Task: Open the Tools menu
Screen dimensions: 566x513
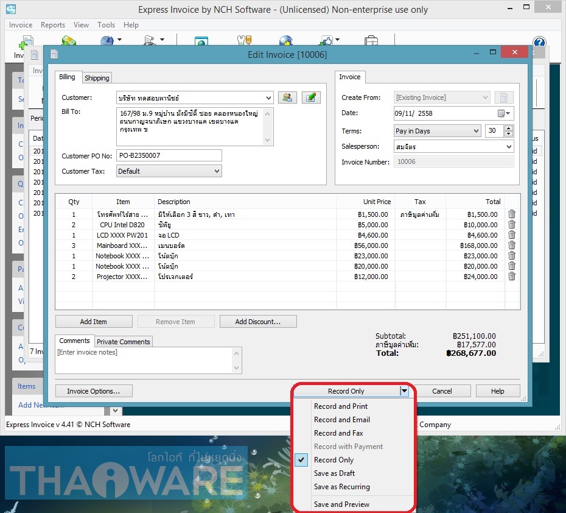Action: pos(106,25)
